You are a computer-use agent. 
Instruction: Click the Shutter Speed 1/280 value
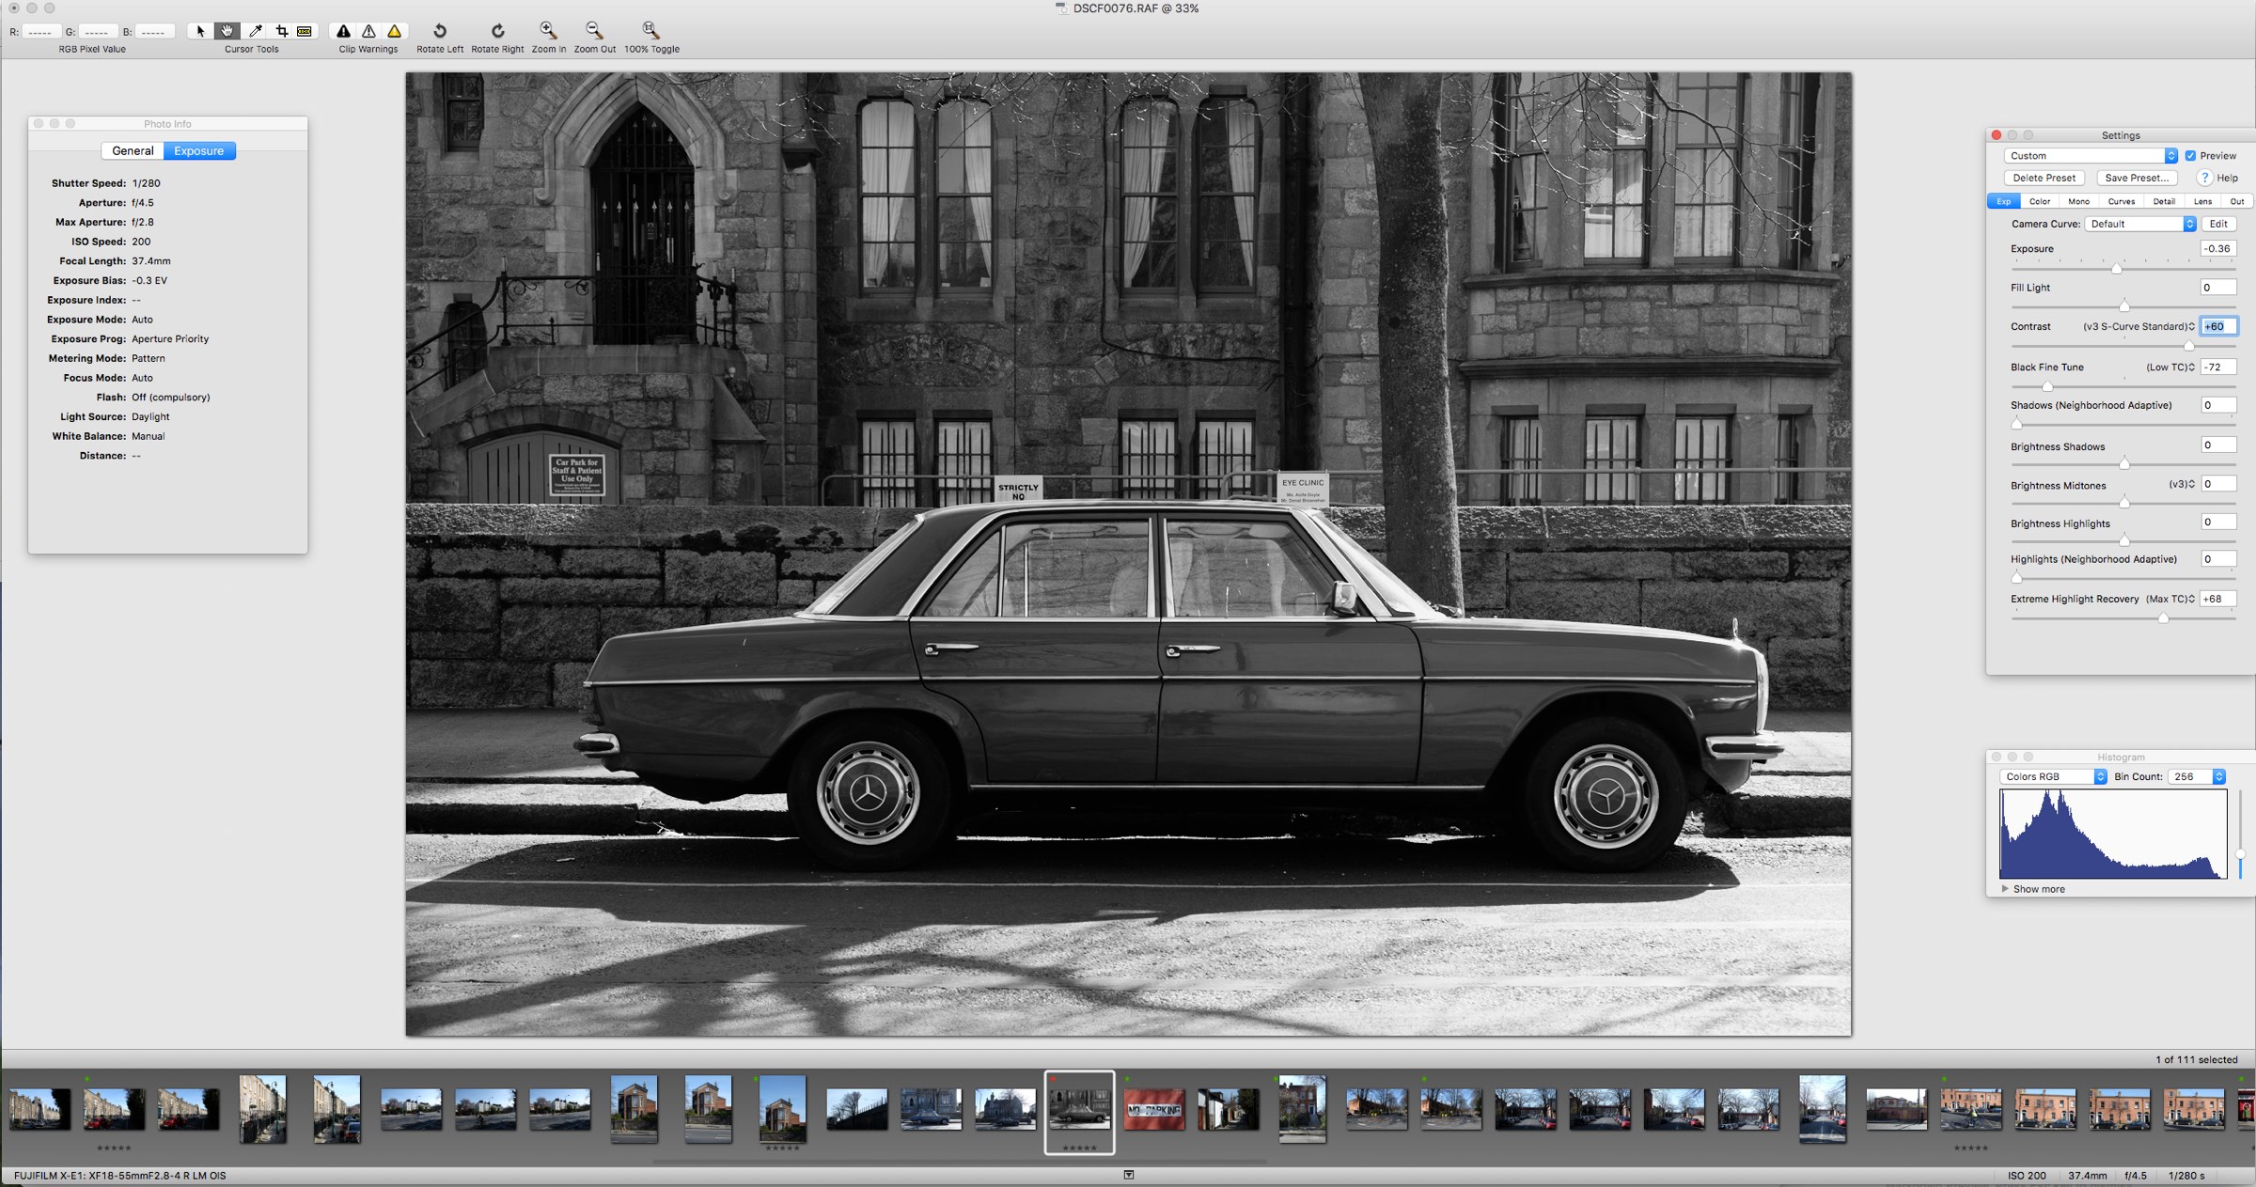tap(146, 183)
